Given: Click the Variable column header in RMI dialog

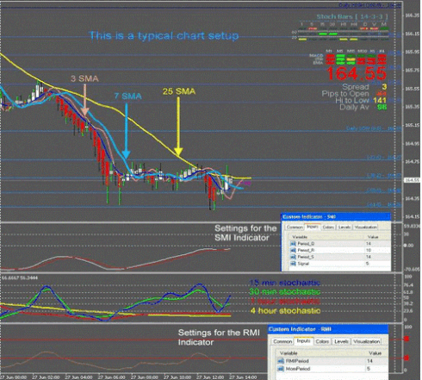Looking at the screenshot, I should (x=289, y=353).
